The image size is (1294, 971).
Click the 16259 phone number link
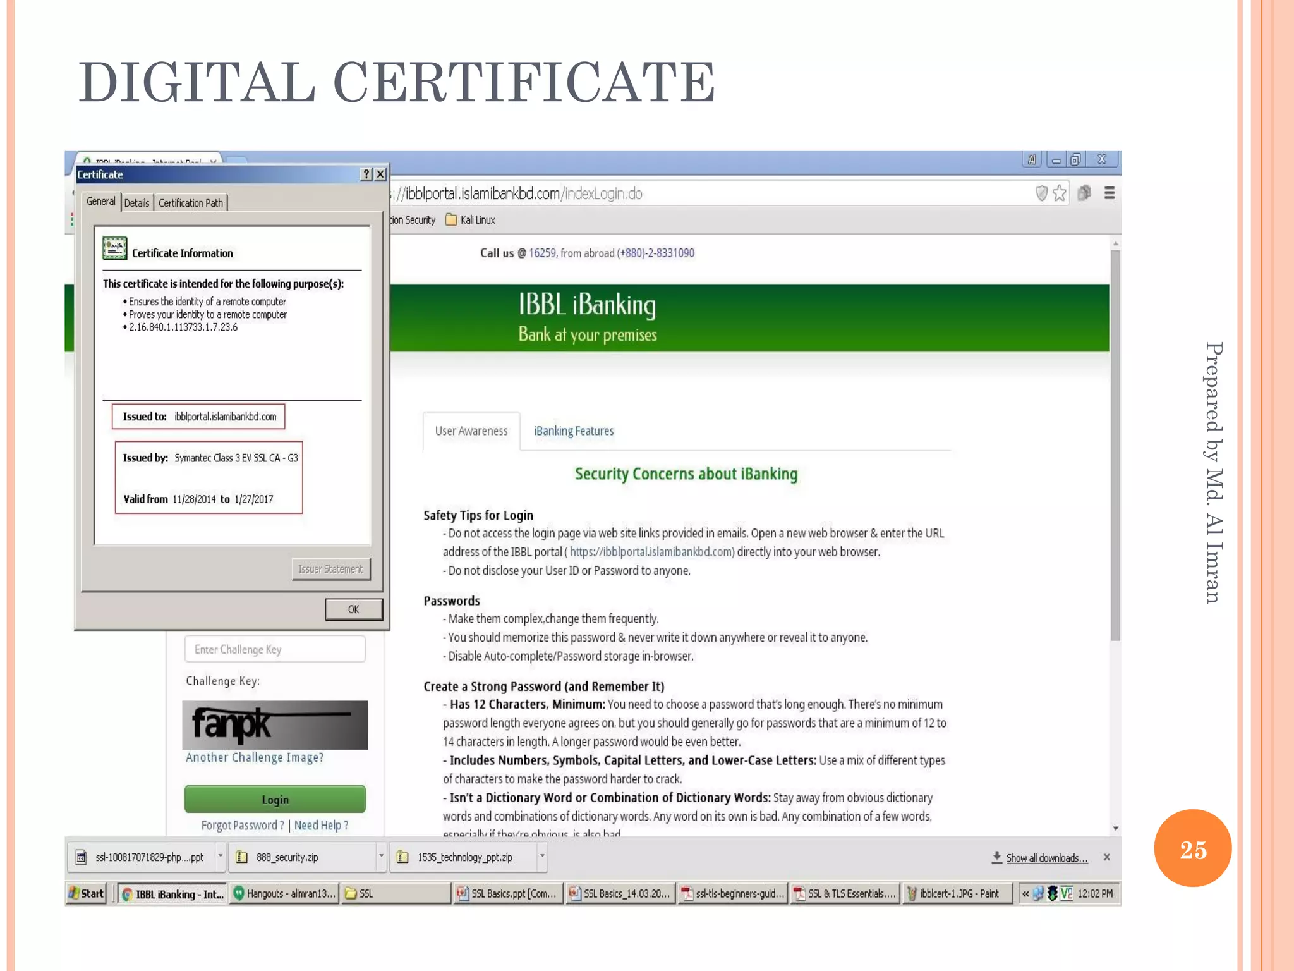coord(542,253)
